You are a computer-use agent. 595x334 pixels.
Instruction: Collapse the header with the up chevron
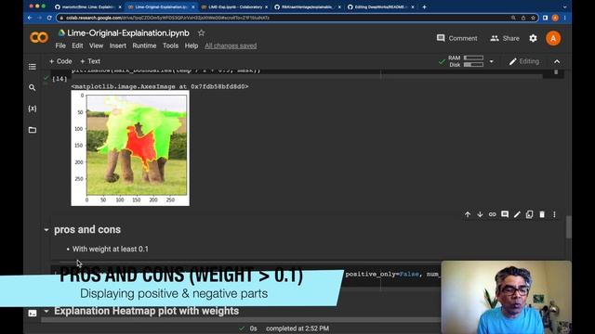point(557,62)
